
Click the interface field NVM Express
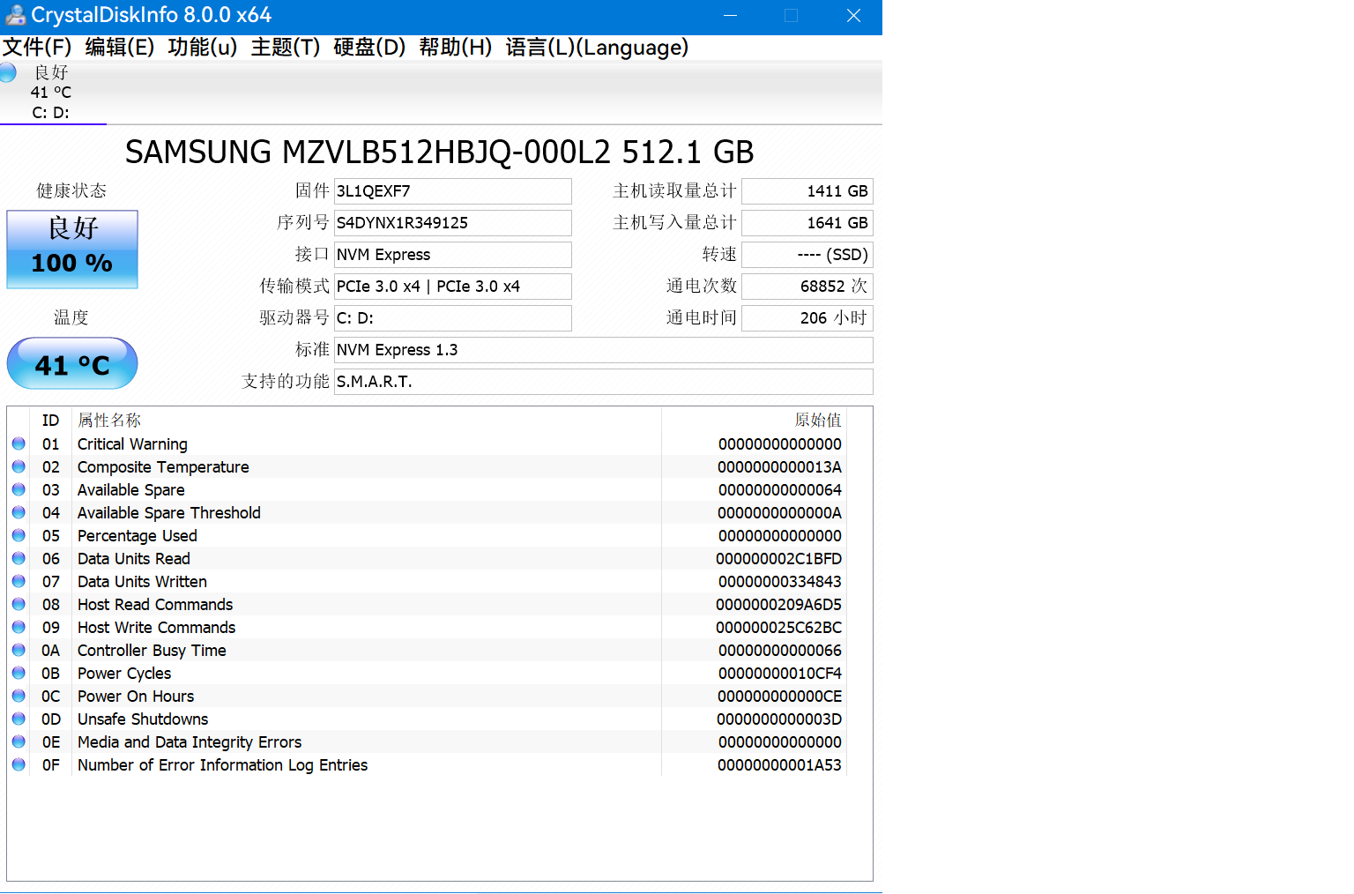[x=453, y=255]
